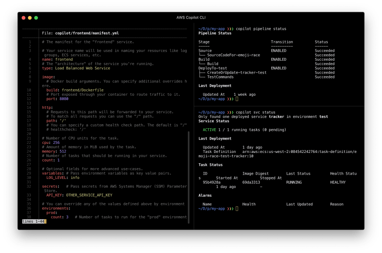Click the 'count: 1' line
The image size is (382, 253).
(51, 160)
